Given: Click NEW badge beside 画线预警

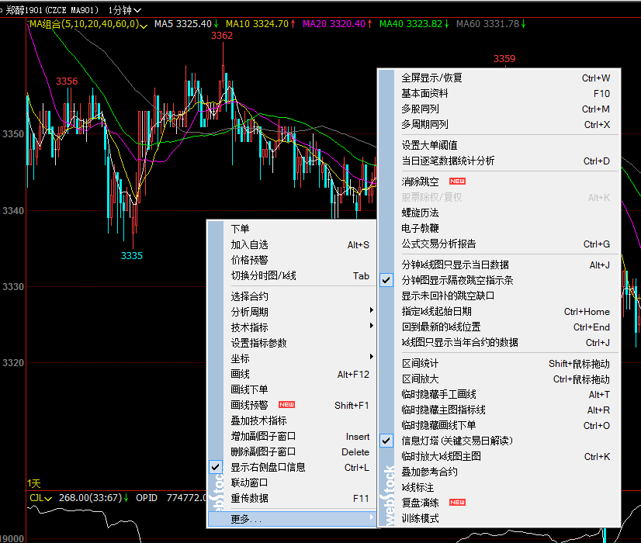Looking at the screenshot, I should (286, 405).
